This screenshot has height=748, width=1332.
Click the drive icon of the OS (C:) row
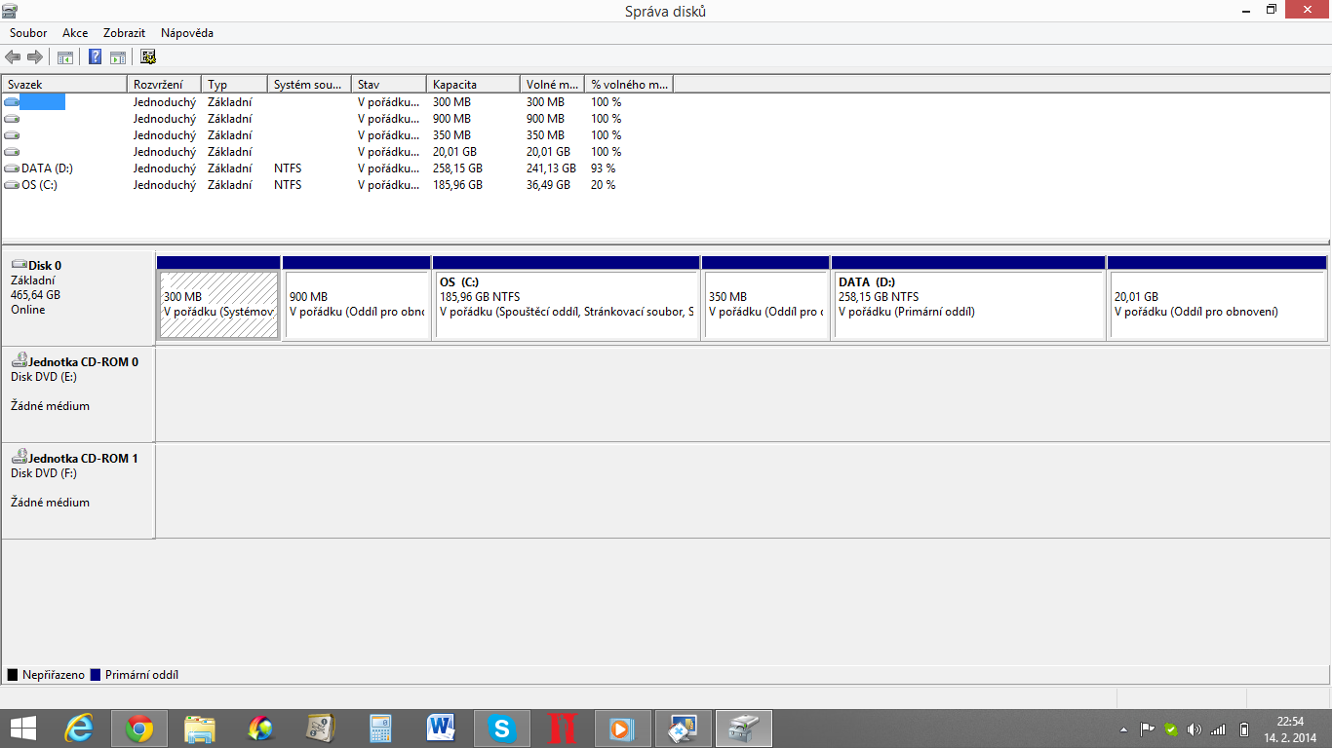[12, 185]
